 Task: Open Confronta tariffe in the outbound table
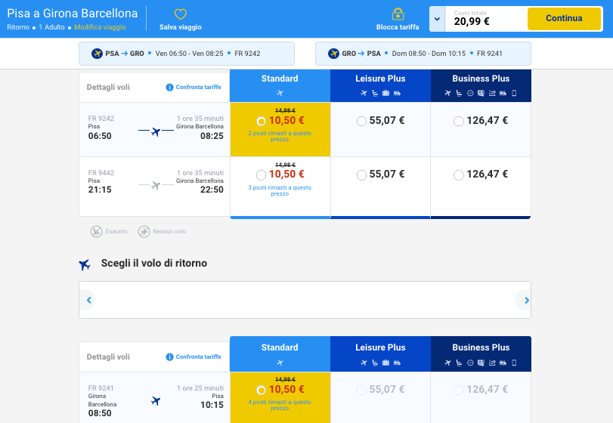pos(198,87)
